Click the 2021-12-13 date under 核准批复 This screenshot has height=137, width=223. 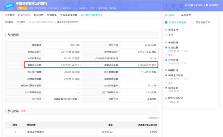tap(174, 51)
